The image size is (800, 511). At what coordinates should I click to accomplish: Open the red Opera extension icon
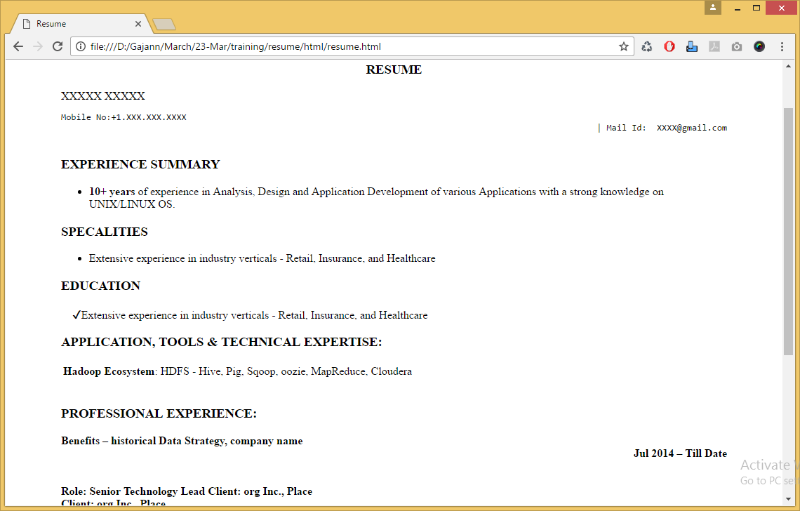point(669,46)
